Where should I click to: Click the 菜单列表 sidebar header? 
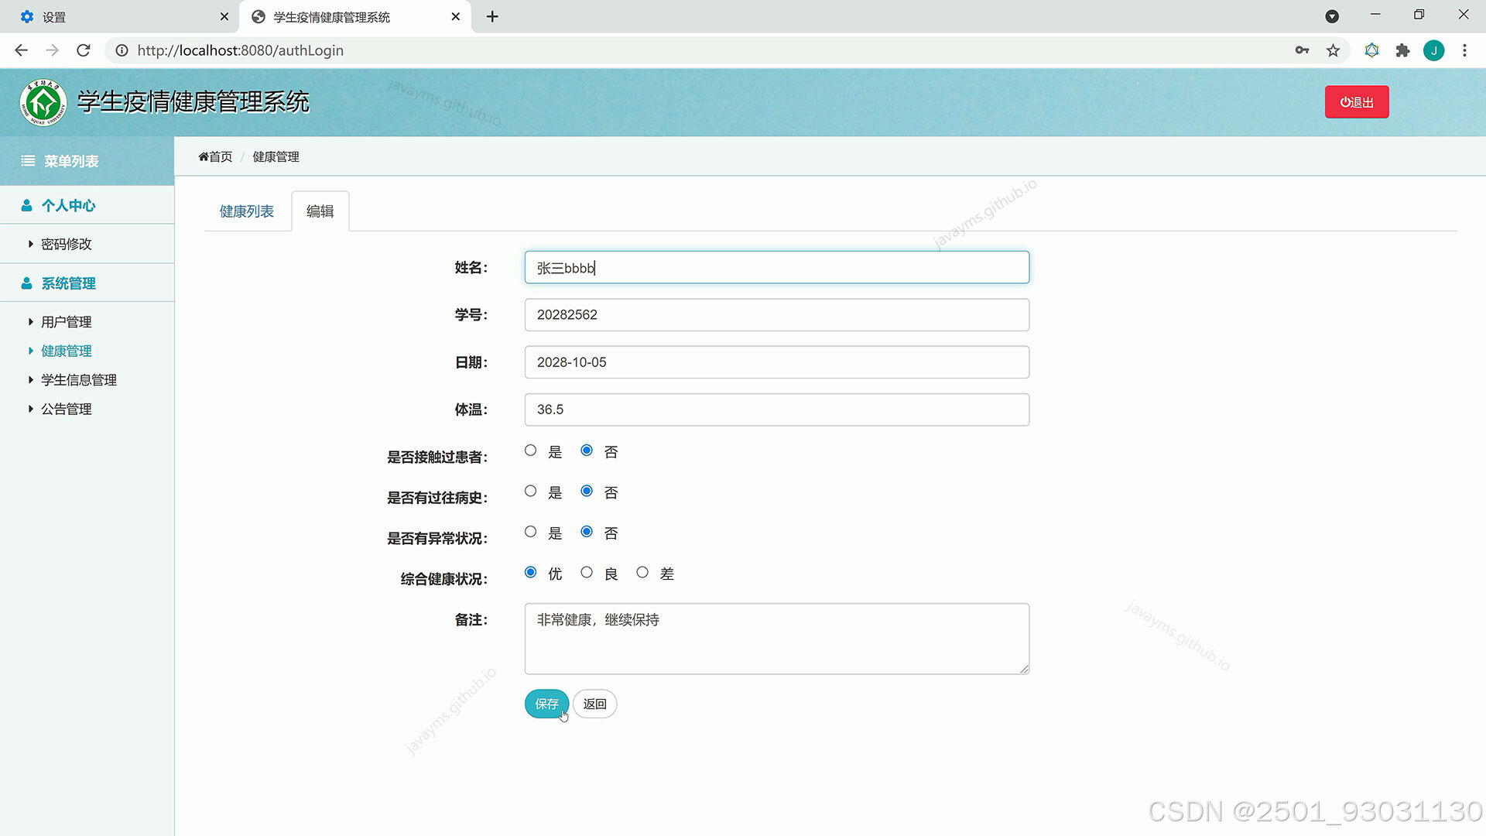click(x=87, y=161)
